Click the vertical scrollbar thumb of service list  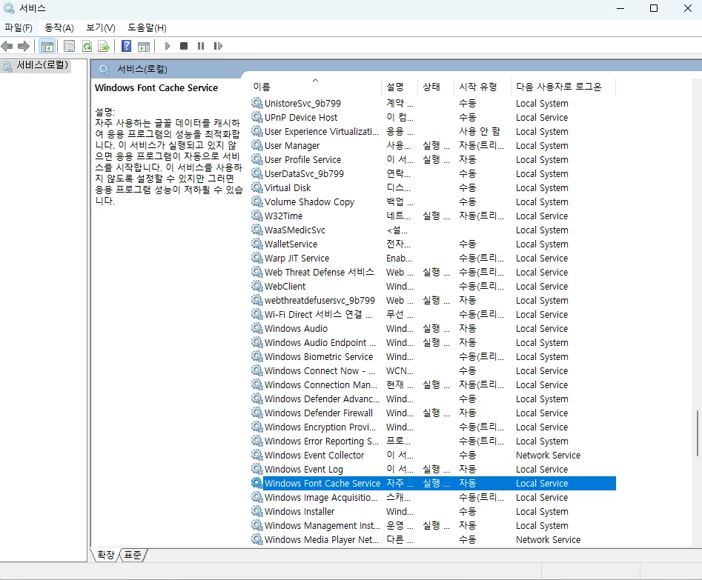coord(697,433)
